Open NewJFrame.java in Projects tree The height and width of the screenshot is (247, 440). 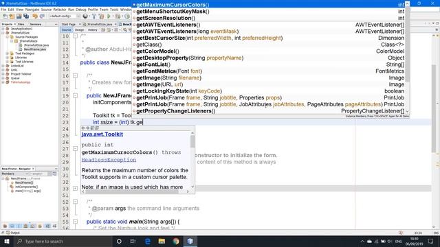pos(35,49)
